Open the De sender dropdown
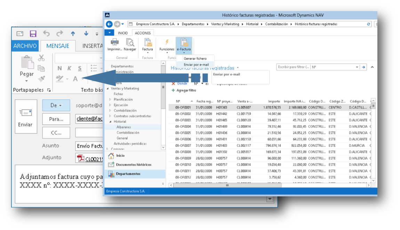This screenshot has width=400, height=230. [56, 105]
